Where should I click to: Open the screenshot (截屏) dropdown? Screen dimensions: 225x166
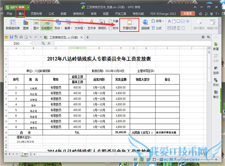point(68,25)
